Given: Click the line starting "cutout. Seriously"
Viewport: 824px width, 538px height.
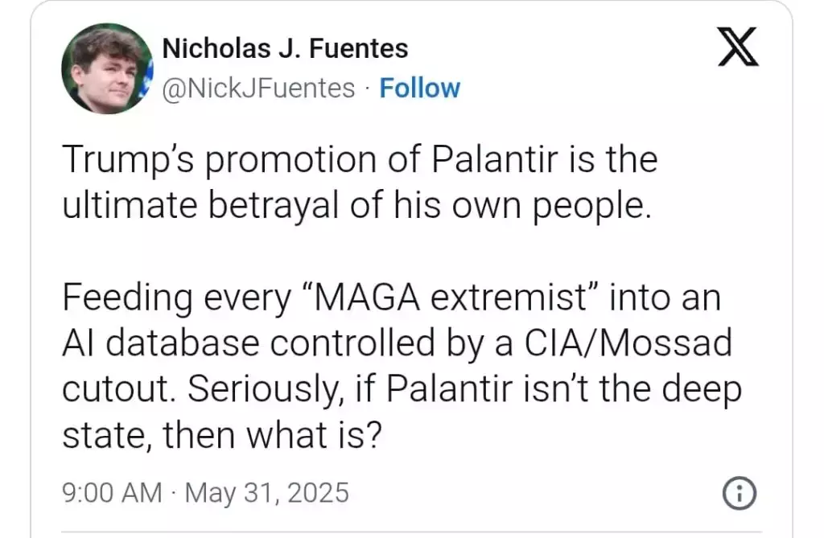Looking at the screenshot, I should click(x=401, y=390).
